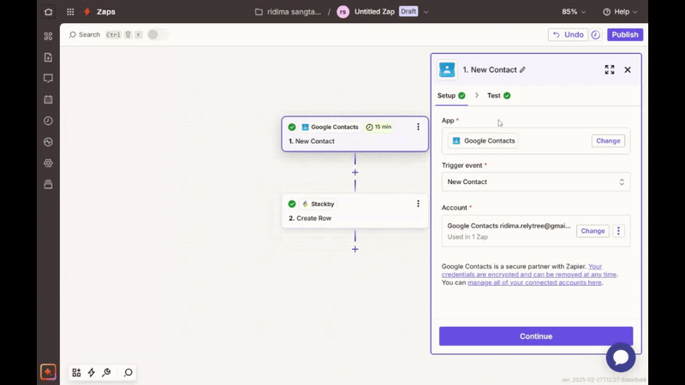Screen dimensions: 685x385
Task: Select the Google Contacts New Contact step
Action: [354, 134]
